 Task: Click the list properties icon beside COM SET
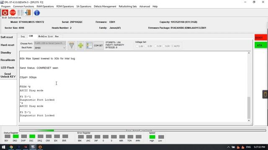[x=89, y=45]
